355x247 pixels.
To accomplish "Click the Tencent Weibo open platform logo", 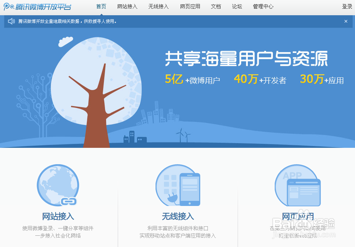I will (x=37, y=7).
